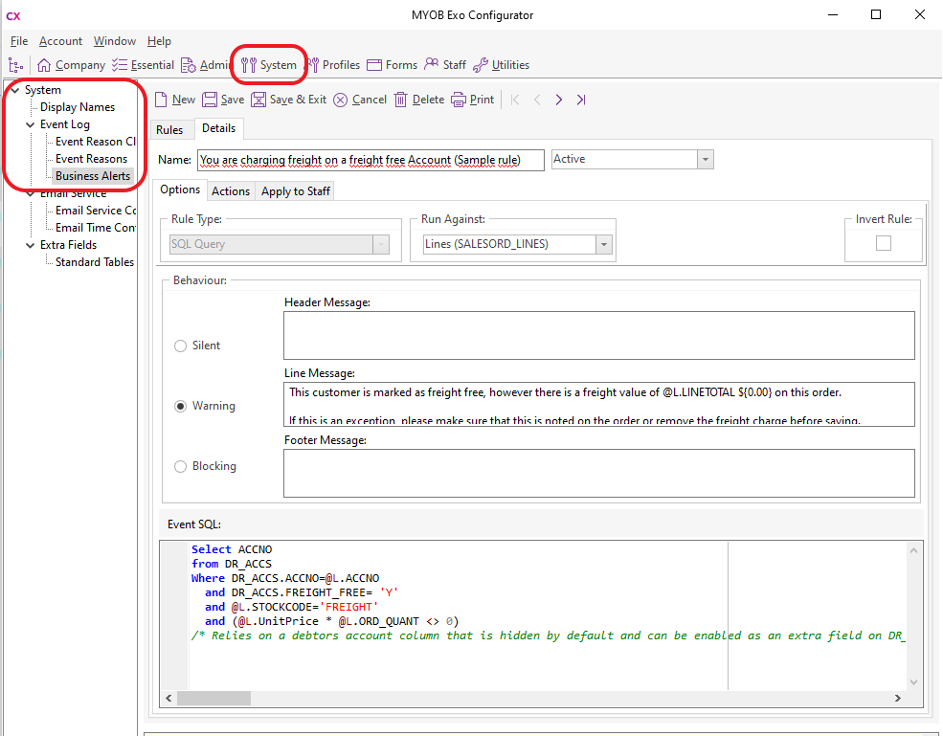Switch to the Details tab
The height and width of the screenshot is (736, 943).
(219, 128)
